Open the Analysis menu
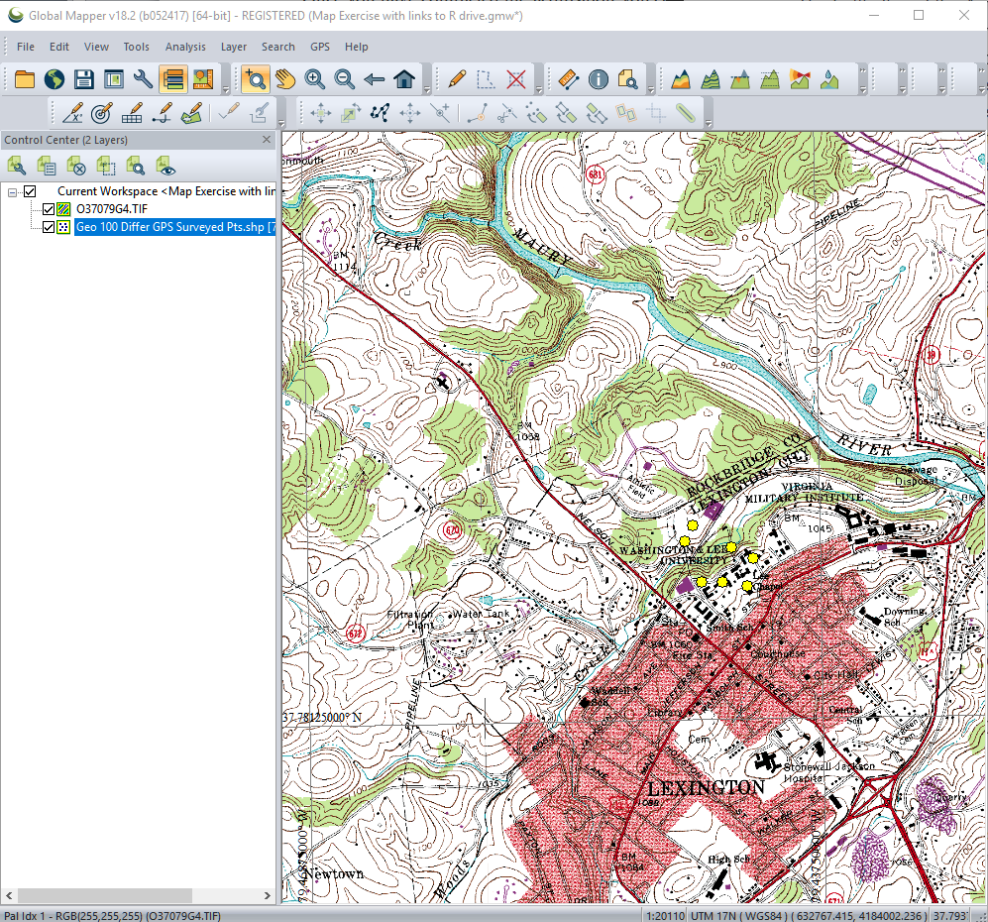Screen dimensions: 988x922 pos(185,47)
